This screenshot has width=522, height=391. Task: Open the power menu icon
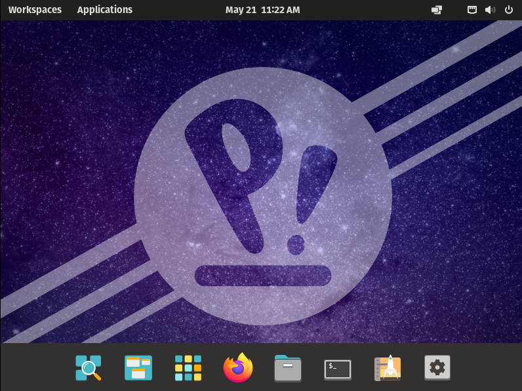(x=509, y=10)
